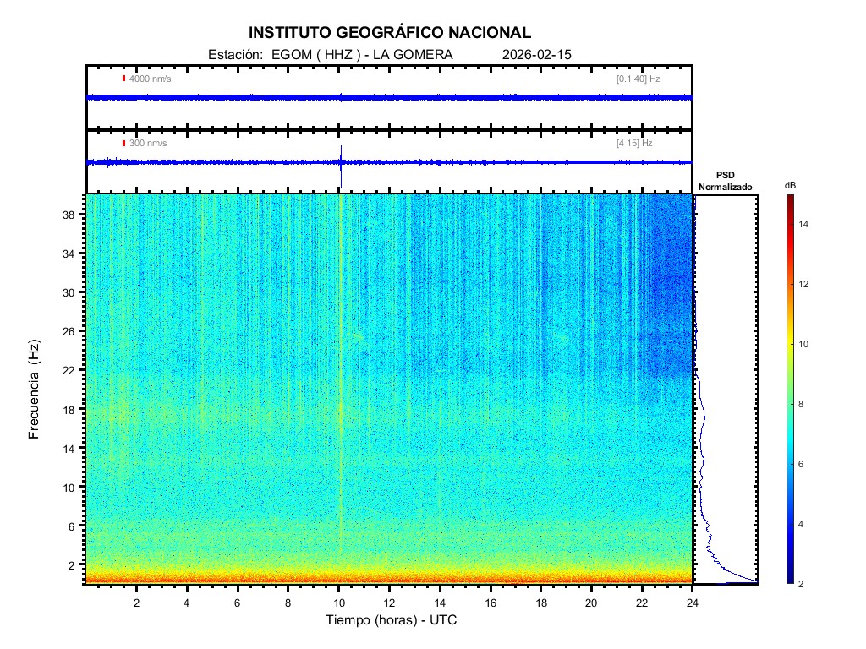
Task: Click the red scale bar beside 300 nm/s
Action: (123, 143)
